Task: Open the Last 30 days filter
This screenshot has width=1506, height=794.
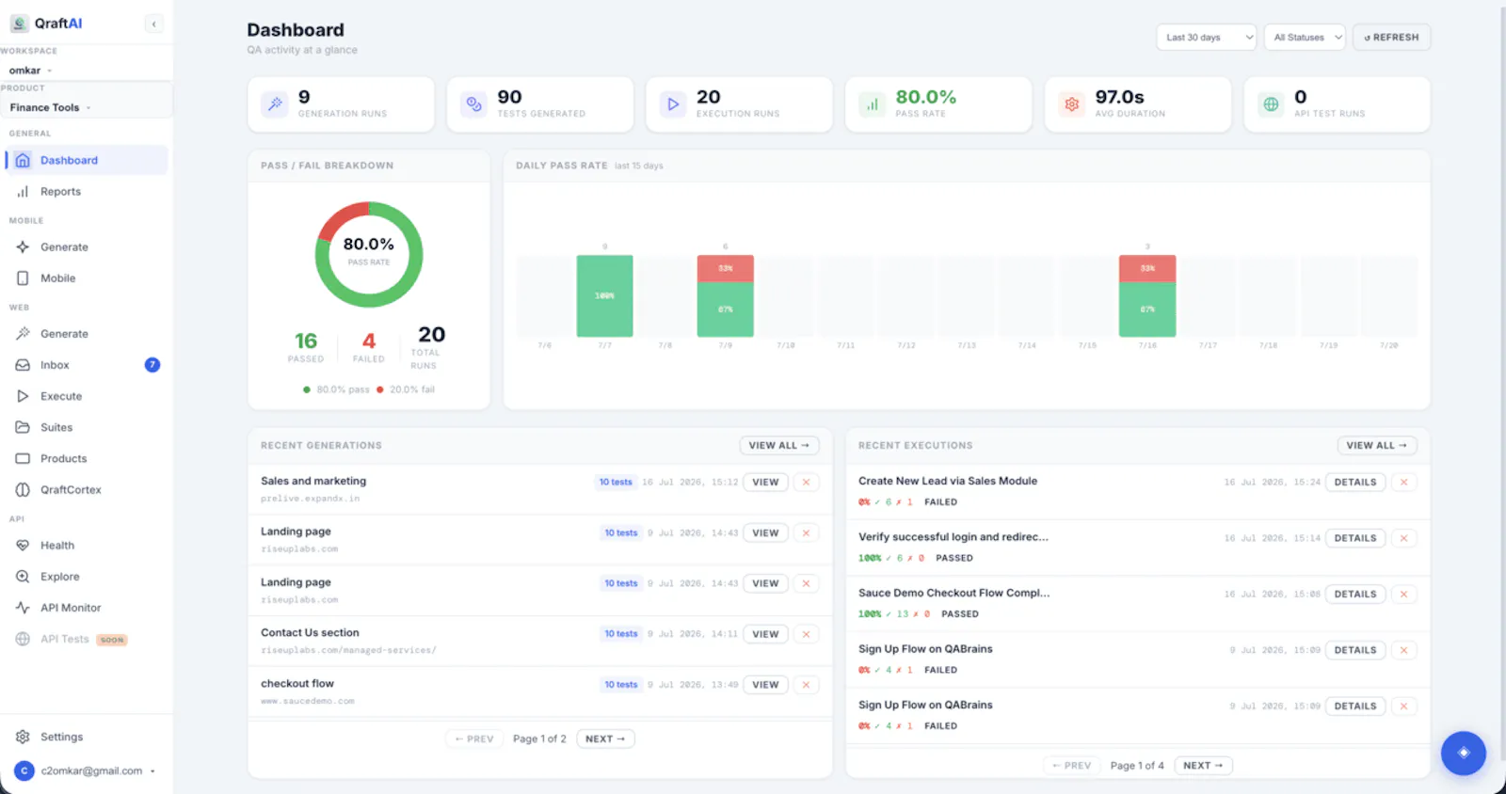Action: pyautogui.click(x=1206, y=38)
